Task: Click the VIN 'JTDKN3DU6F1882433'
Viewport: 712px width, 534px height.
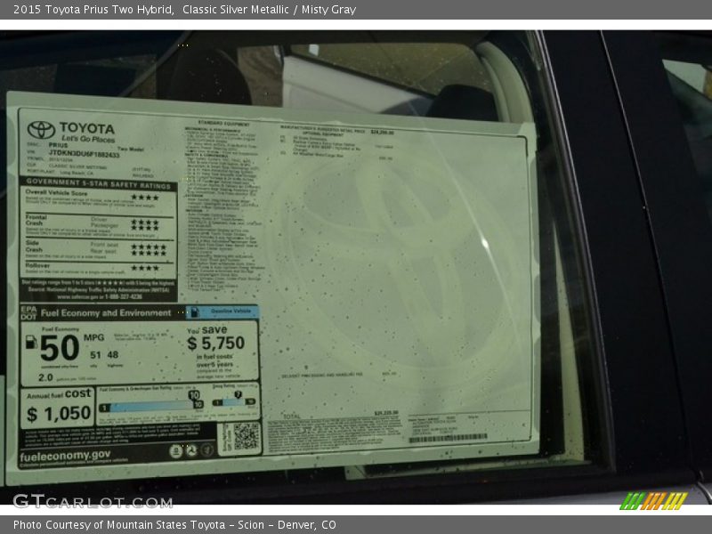Action: pyautogui.click(x=84, y=154)
